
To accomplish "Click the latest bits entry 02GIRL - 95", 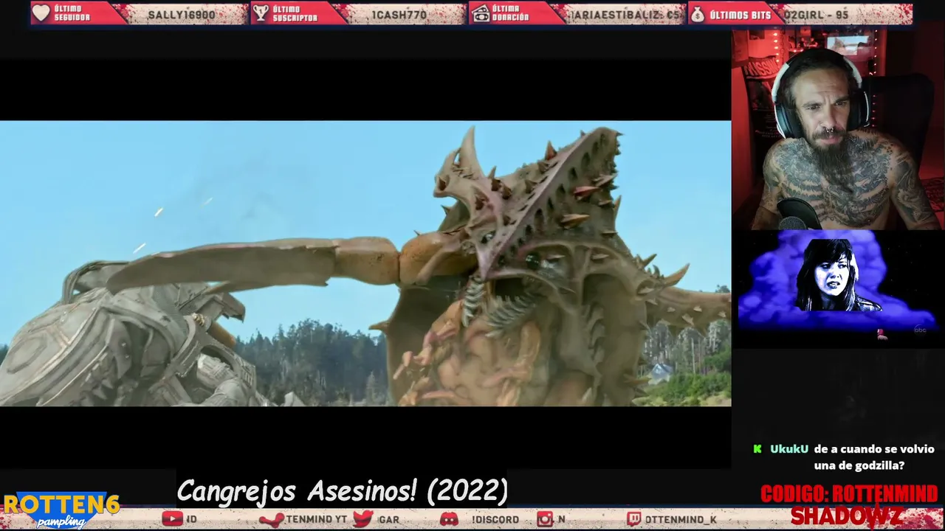I will pos(816,14).
